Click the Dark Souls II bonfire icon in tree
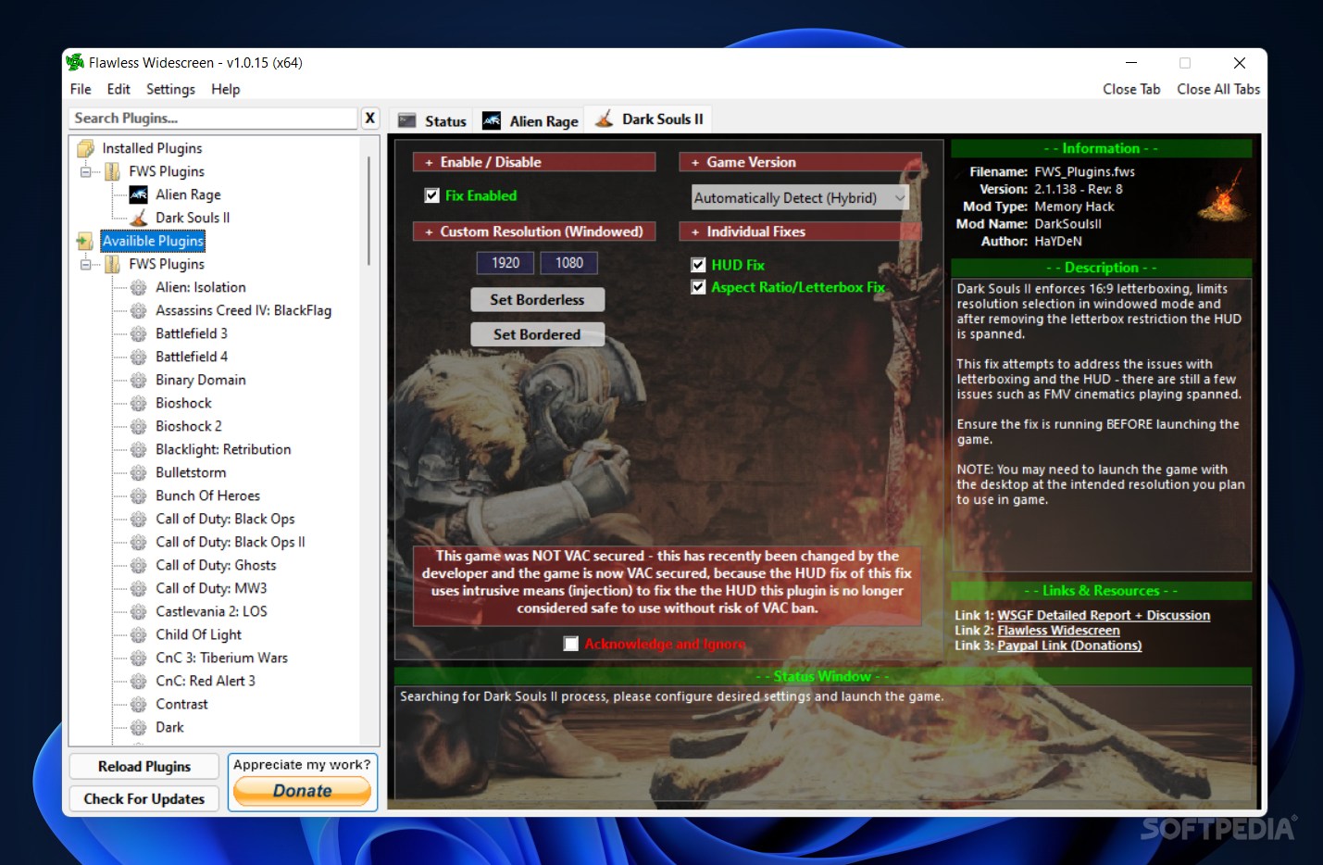Screen dimensions: 1323x865 [x=138, y=218]
